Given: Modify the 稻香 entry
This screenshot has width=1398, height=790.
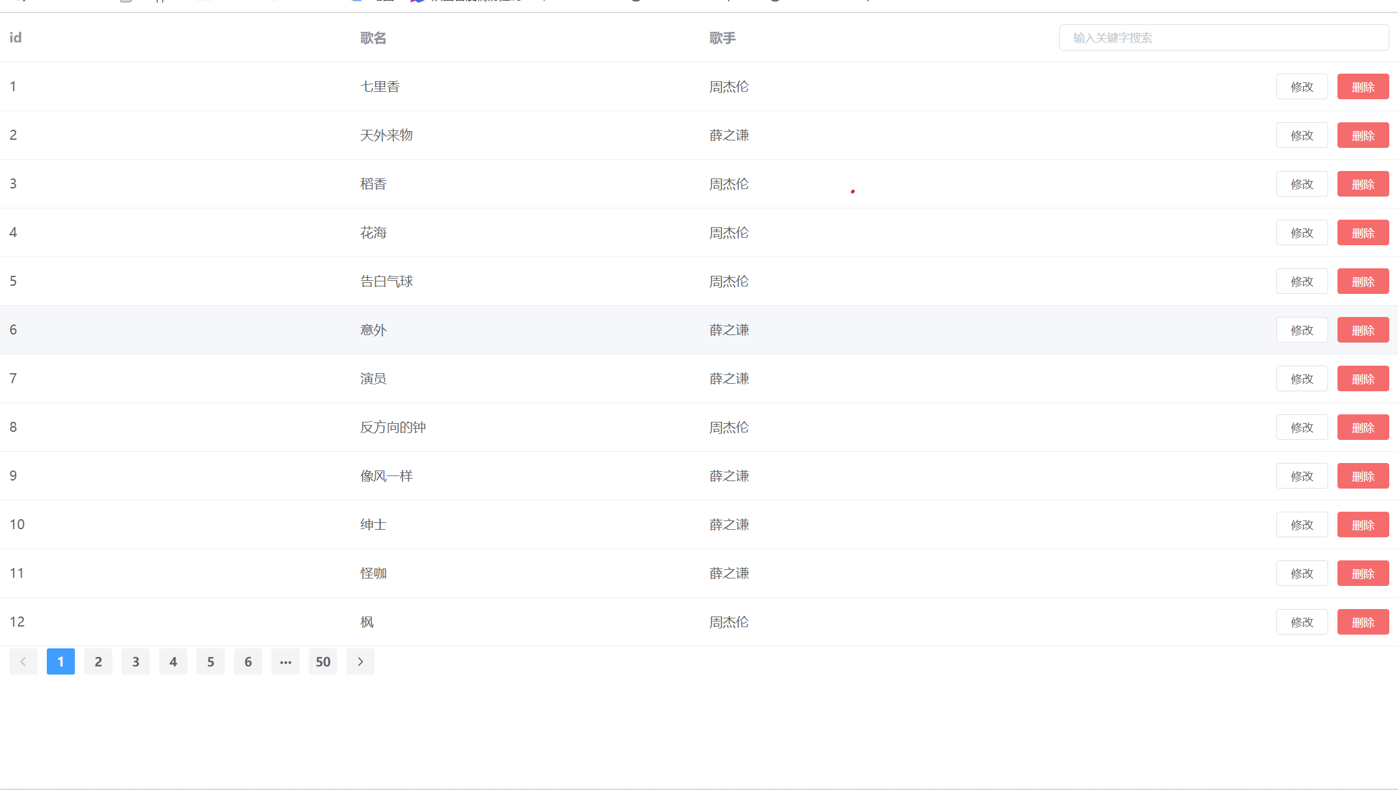Looking at the screenshot, I should tap(1302, 184).
